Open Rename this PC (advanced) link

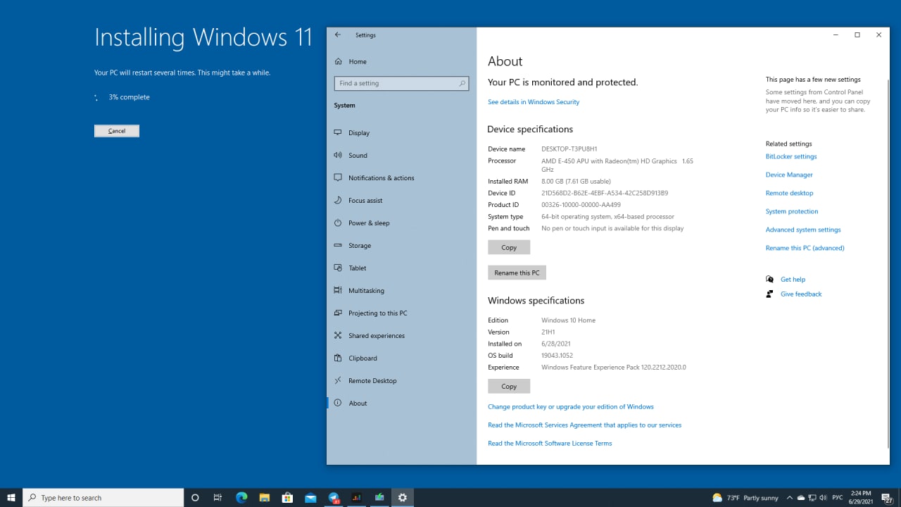[x=805, y=248]
